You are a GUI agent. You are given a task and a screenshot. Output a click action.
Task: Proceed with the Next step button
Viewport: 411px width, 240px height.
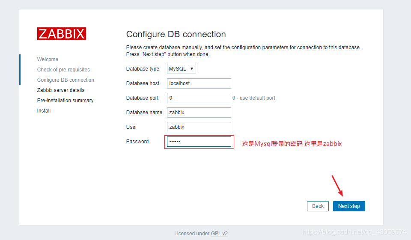(349, 206)
